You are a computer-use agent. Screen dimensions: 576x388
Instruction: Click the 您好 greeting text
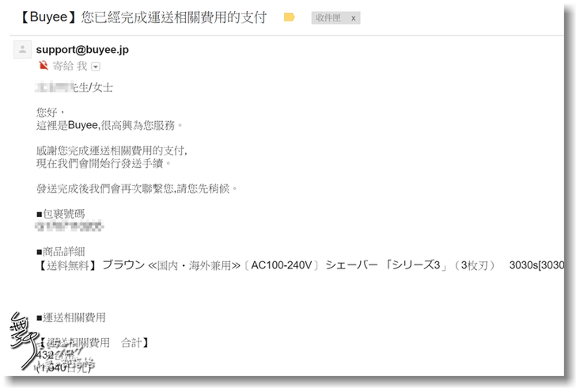tap(51, 112)
